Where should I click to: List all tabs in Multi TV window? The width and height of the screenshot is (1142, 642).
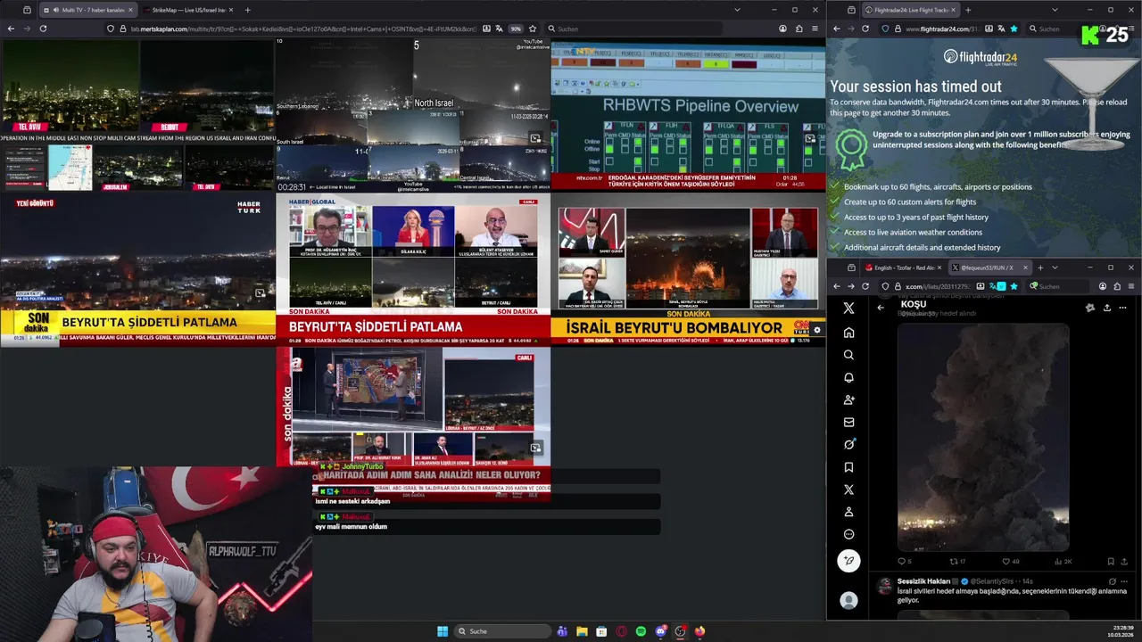point(737,10)
